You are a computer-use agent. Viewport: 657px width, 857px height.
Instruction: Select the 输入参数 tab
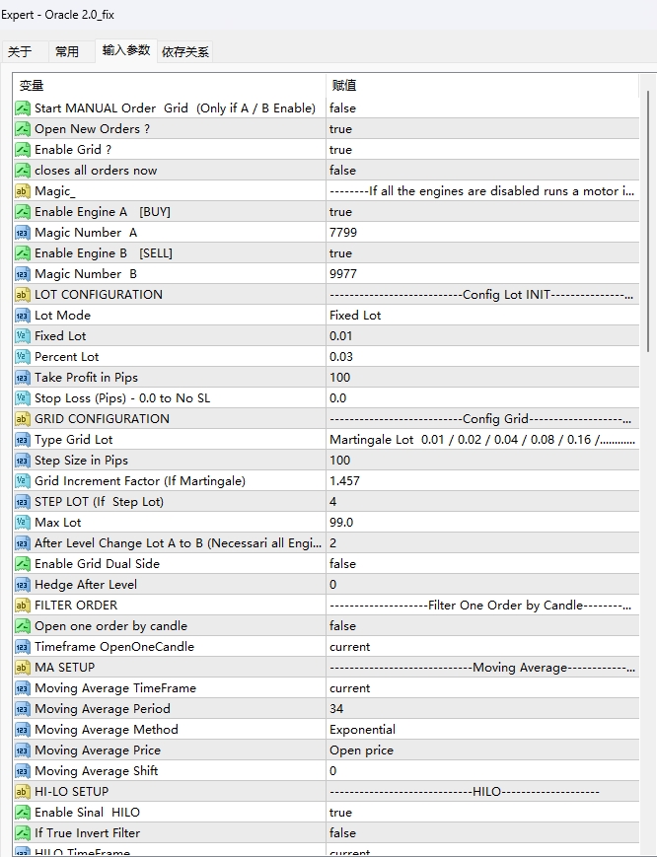(x=125, y=50)
